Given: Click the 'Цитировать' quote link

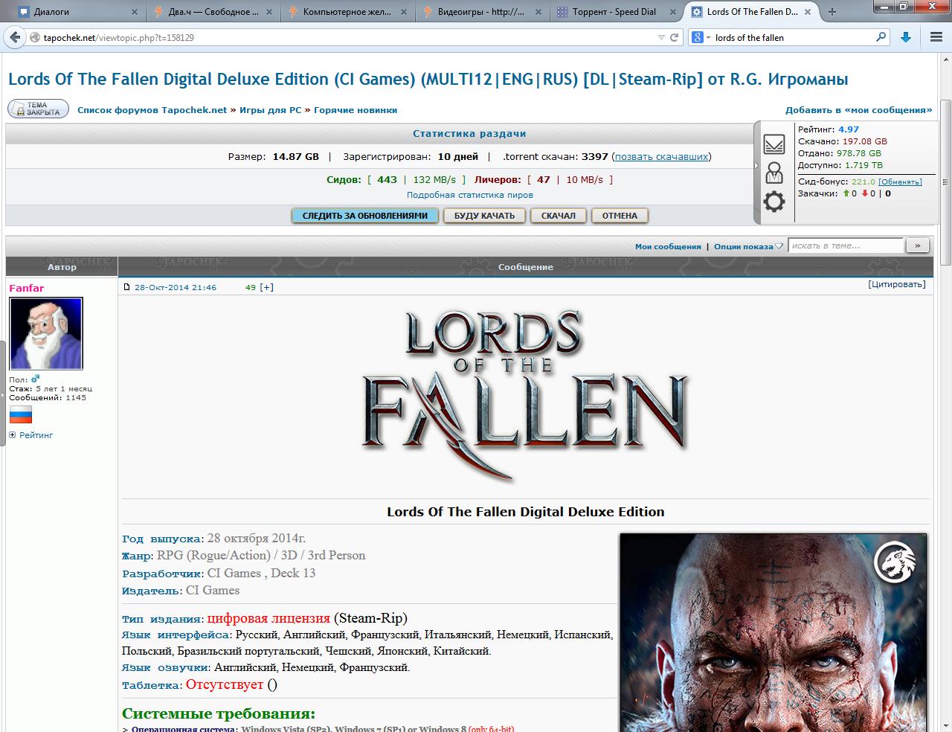Looking at the screenshot, I should 897,284.
